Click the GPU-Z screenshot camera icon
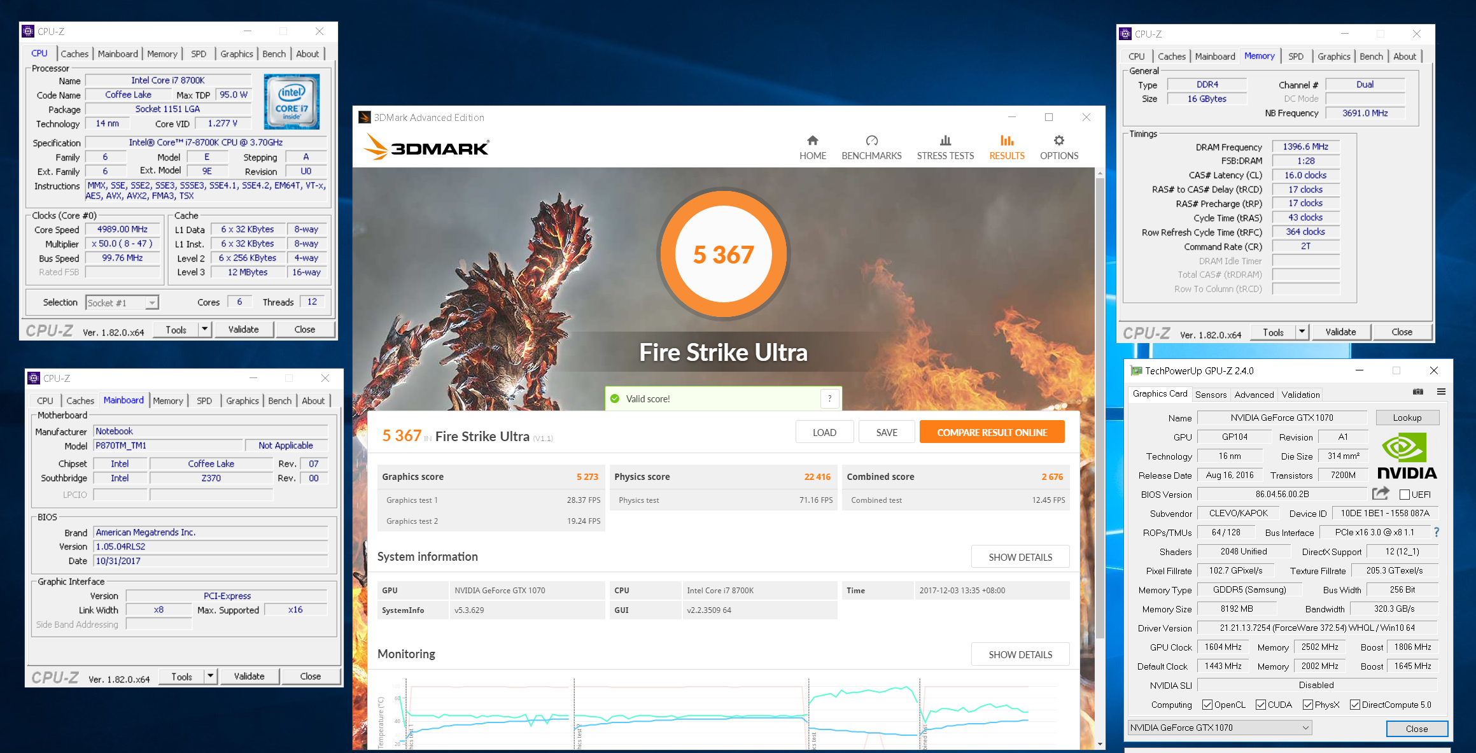 pos(1418,392)
